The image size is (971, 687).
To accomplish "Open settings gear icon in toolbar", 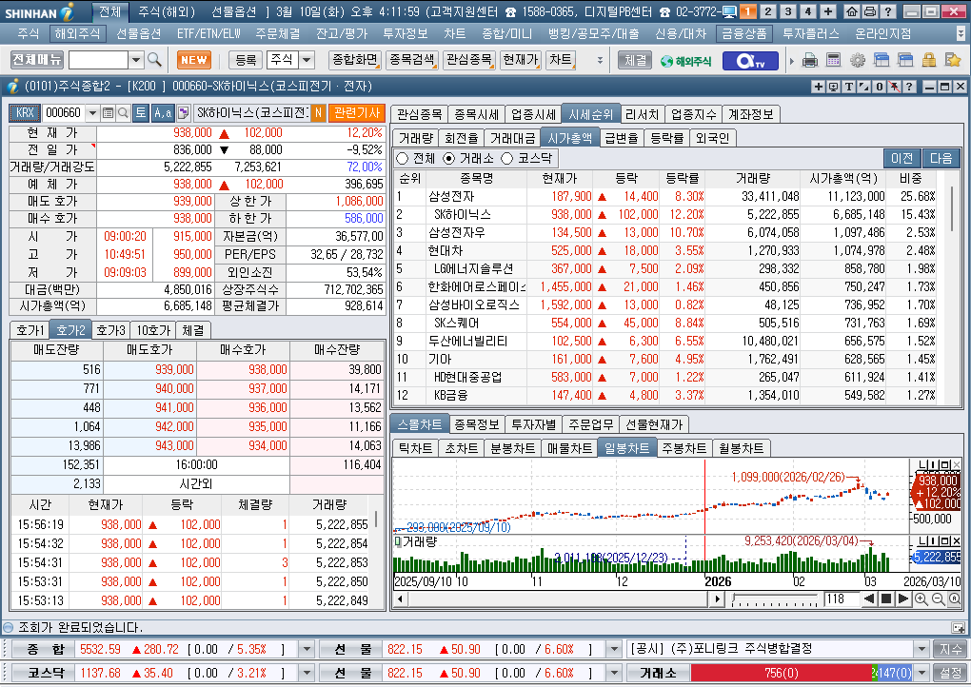I will 858,60.
